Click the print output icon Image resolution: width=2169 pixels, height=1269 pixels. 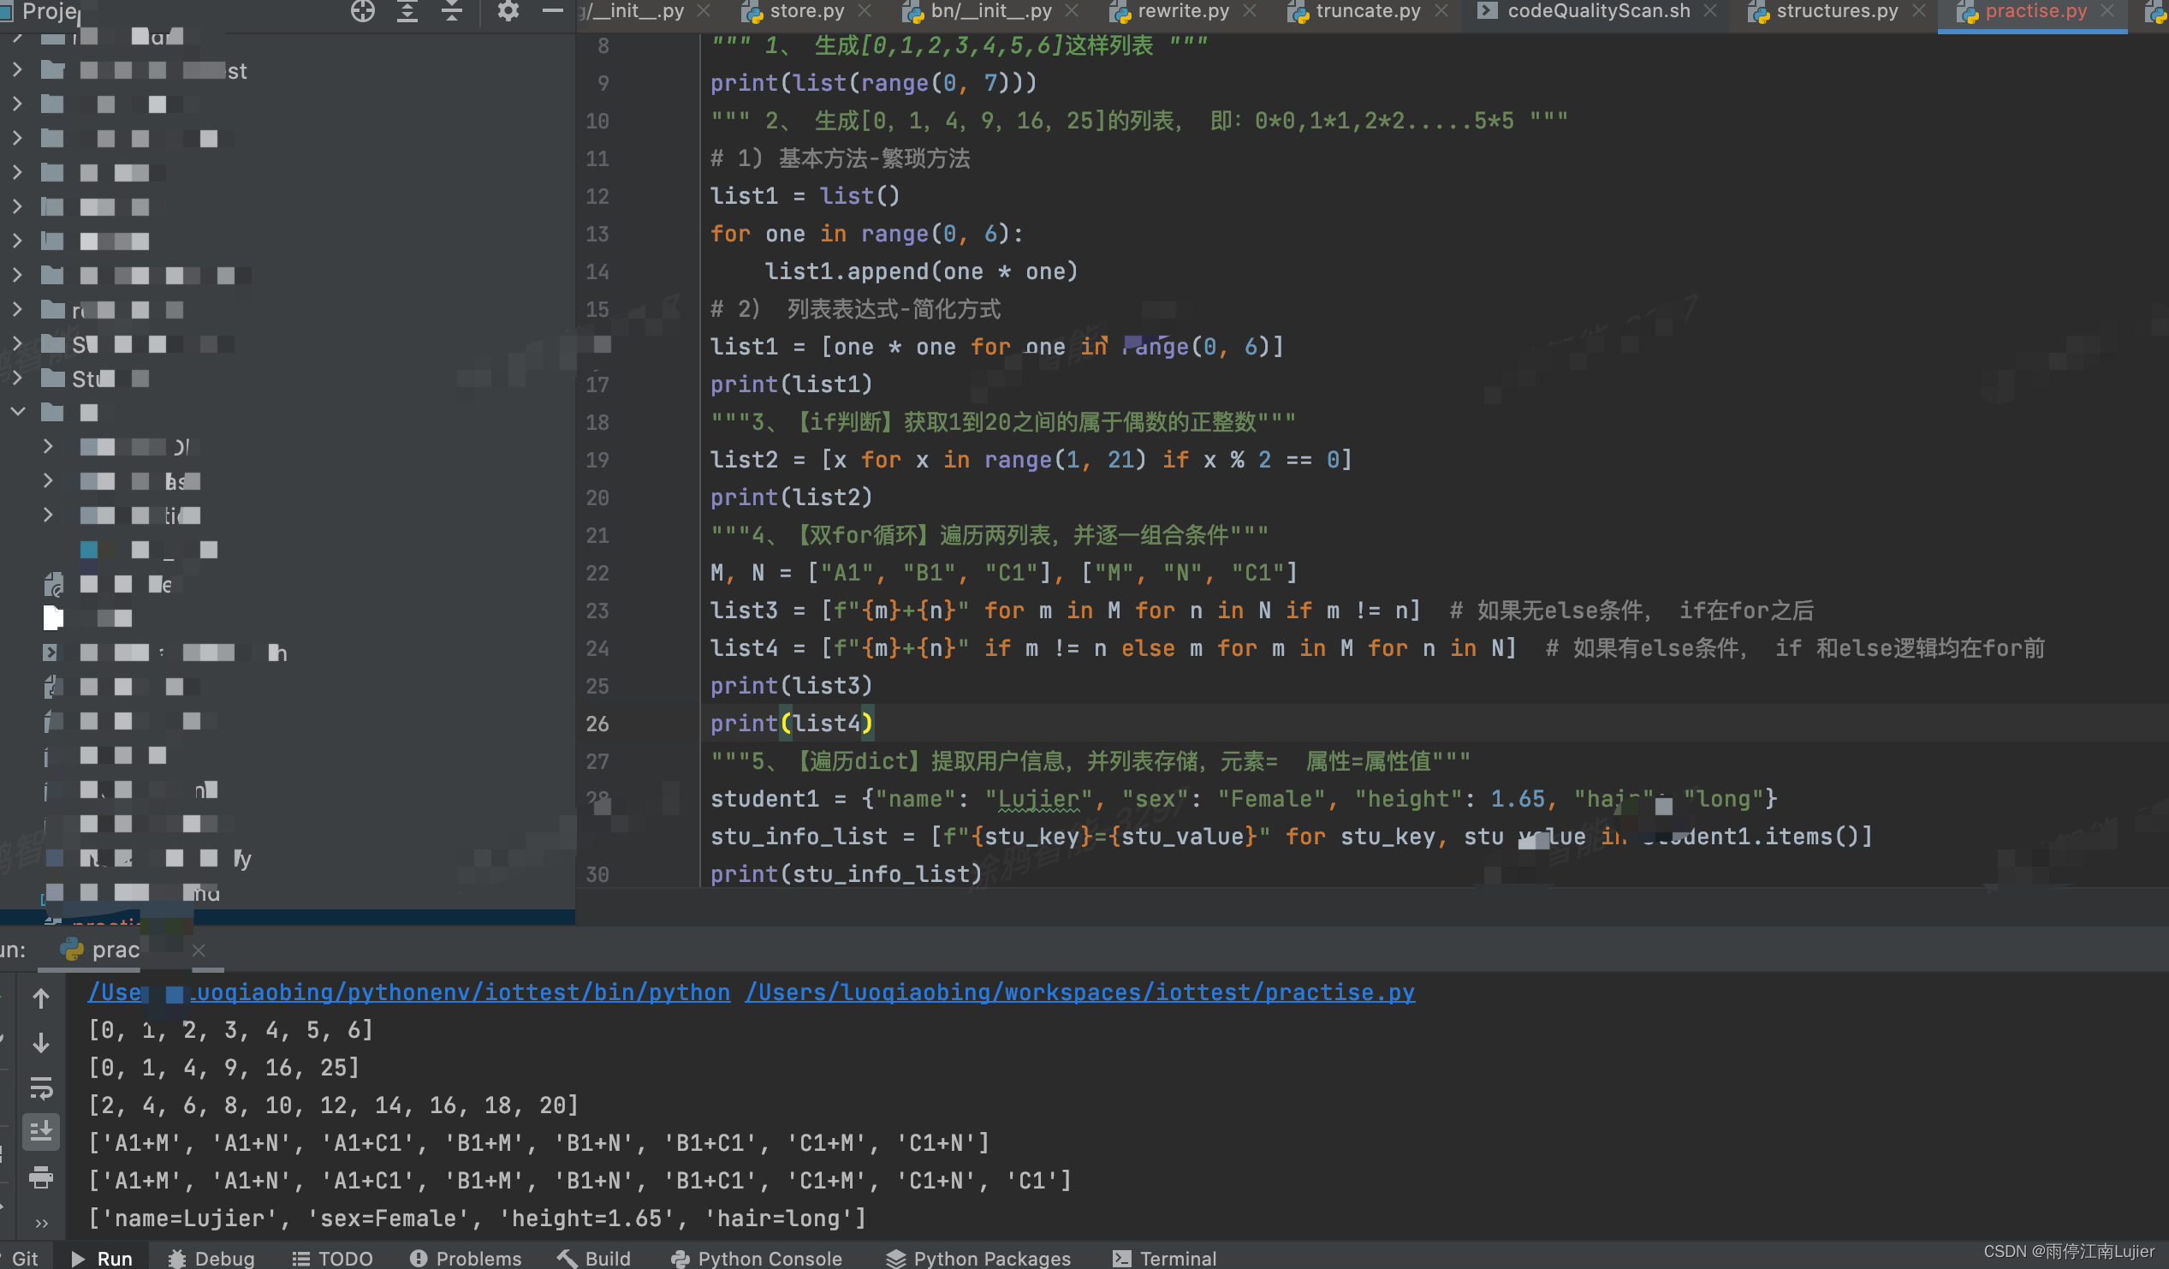coord(40,1177)
